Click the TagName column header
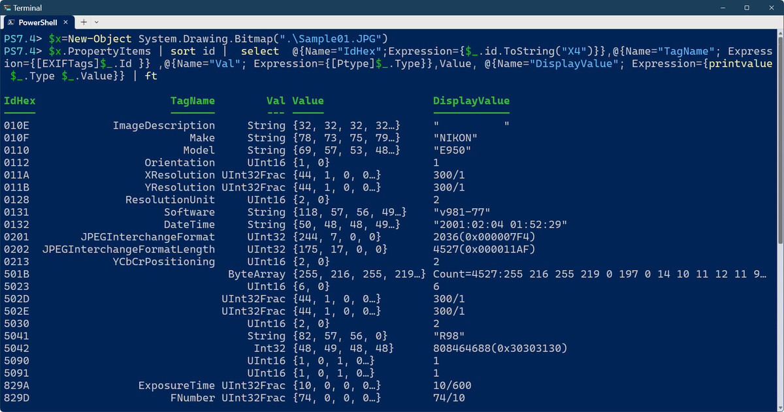Viewport: 784px width, 412px height. 193,101
